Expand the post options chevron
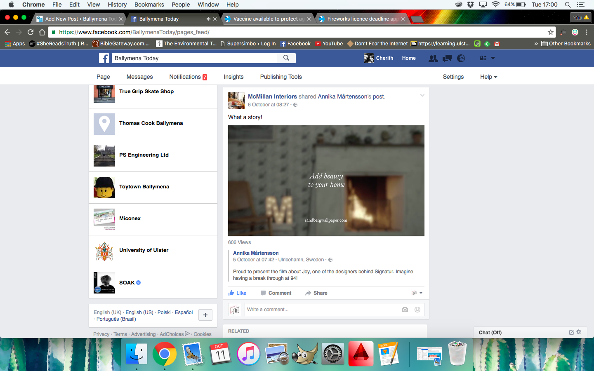The height and width of the screenshot is (371, 594). point(422,96)
